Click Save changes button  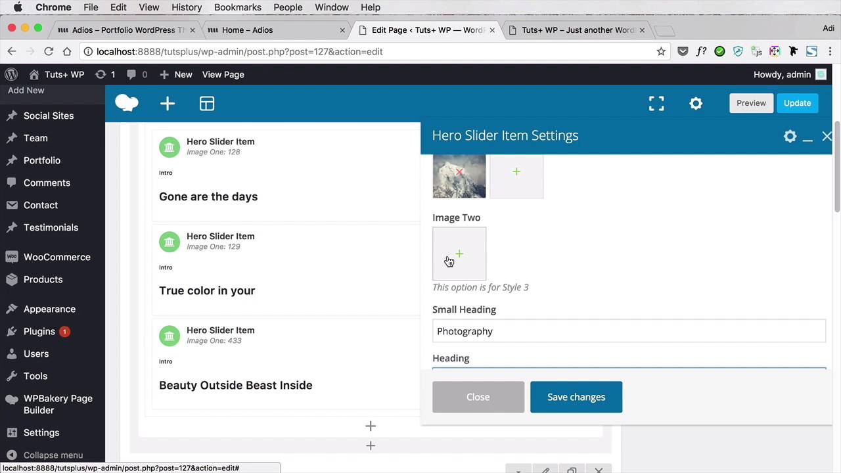click(x=576, y=397)
